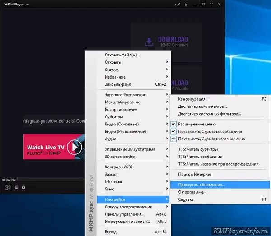Click the 00:00:00 elapsed time display
271x236 pixels.
(9, 180)
